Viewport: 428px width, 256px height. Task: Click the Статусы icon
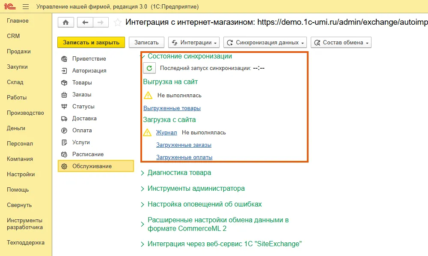[64, 107]
